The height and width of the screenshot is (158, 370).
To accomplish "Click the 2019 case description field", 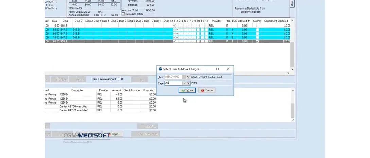I will pos(211,83).
